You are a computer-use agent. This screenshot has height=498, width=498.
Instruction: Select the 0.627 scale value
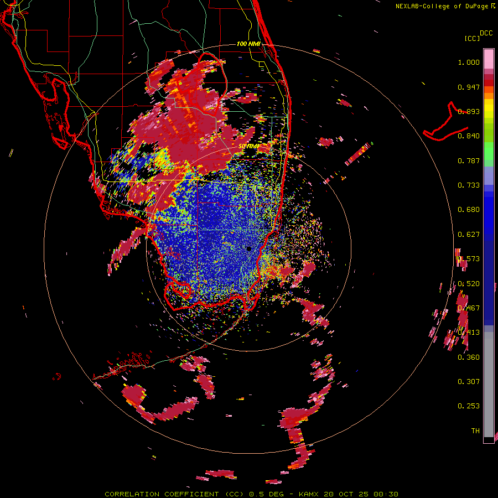coord(469,235)
